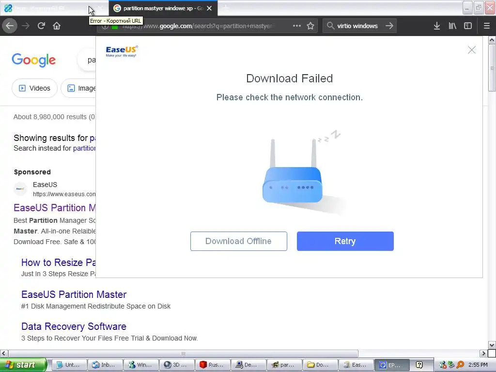Screen dimensions: 496x372
Task: Switch to the first browser tab
Action: click(x=54, y=8)
